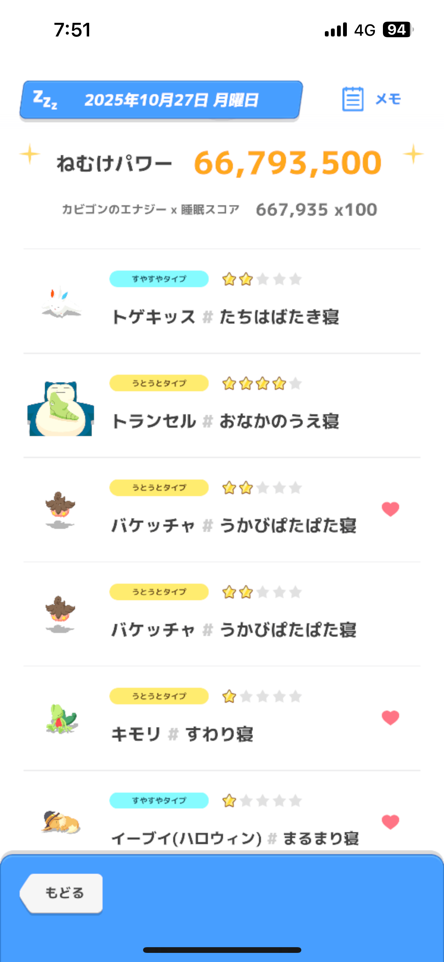This screenshot has height=962, width=444.
Task: Toggle the favorite heart on first バケッチャ
Action: (390, 509)
